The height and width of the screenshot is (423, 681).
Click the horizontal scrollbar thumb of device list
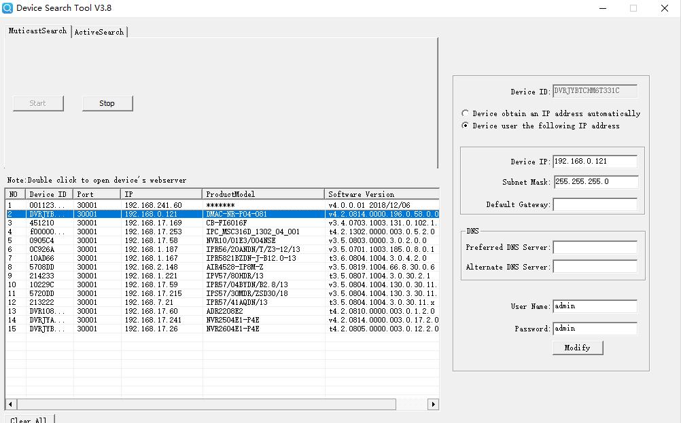[207, 404]
